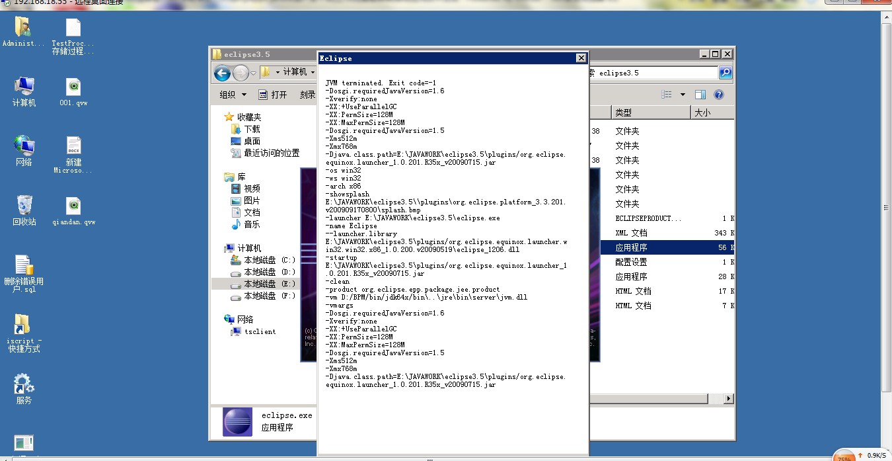Close the Eclipse error dialog
Viewport: 892px width, 461px height.
coord(581,58)
